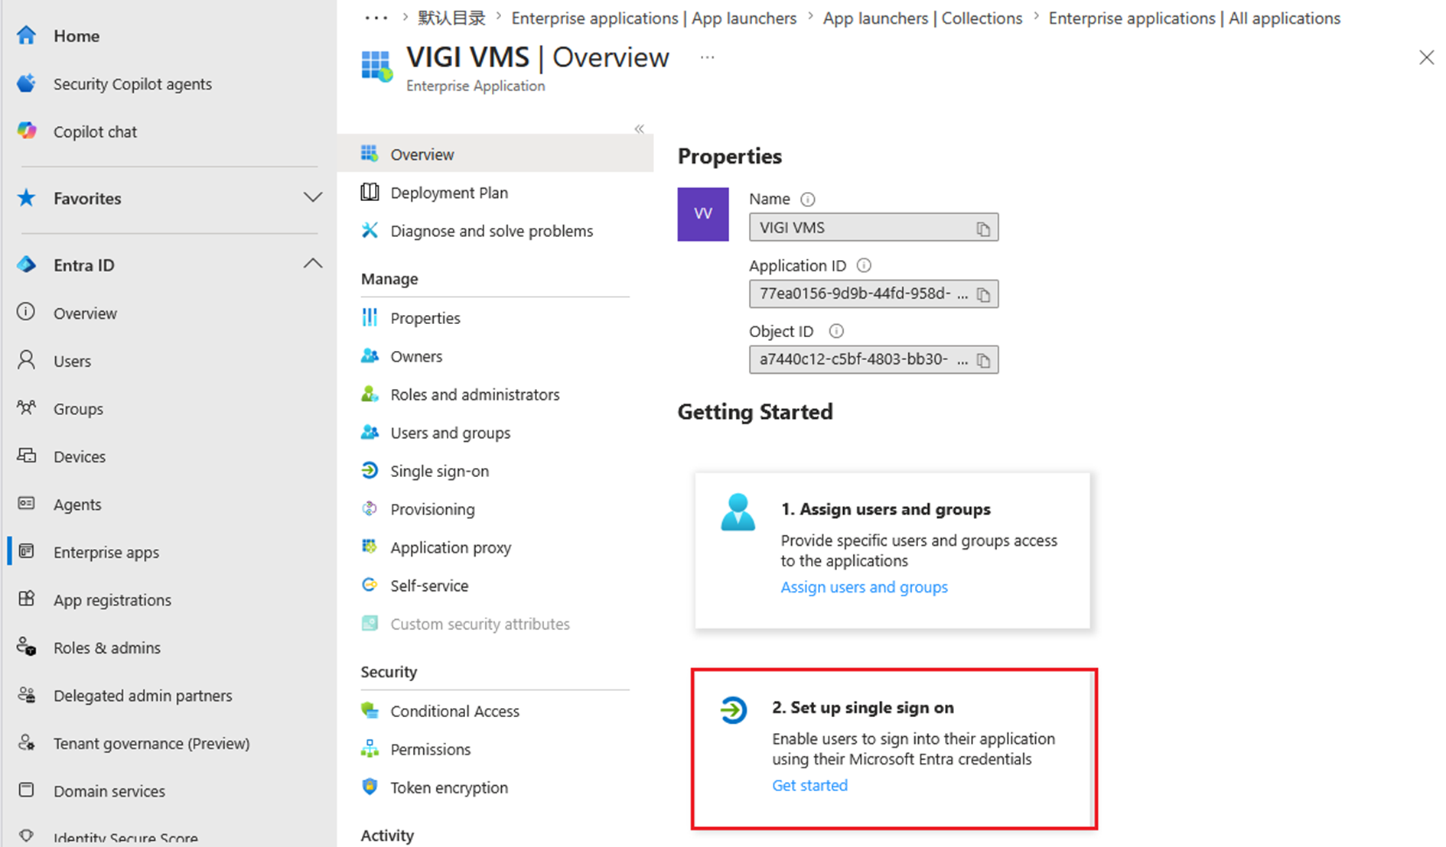Image resolution: width=1446 pixels, height=847 pixels.
Task: Click the Assign users and groups link
Action: coord(864,587)
